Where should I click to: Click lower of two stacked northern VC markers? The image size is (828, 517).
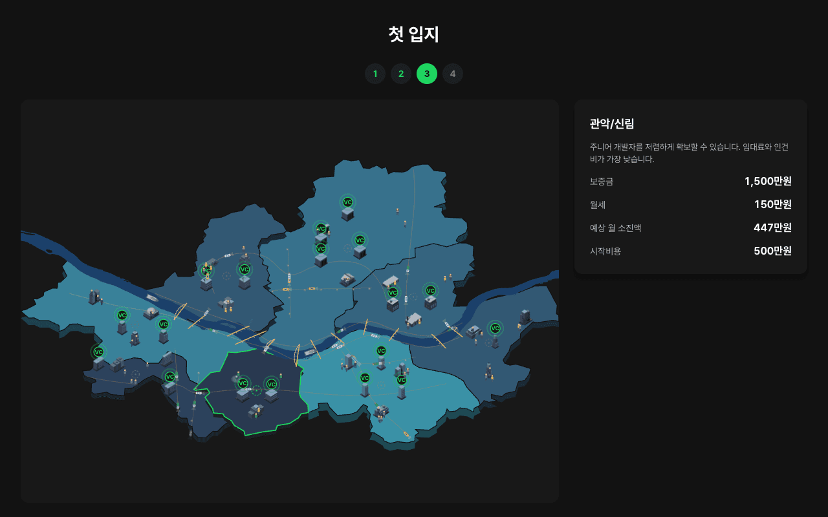tap(321, 249)
